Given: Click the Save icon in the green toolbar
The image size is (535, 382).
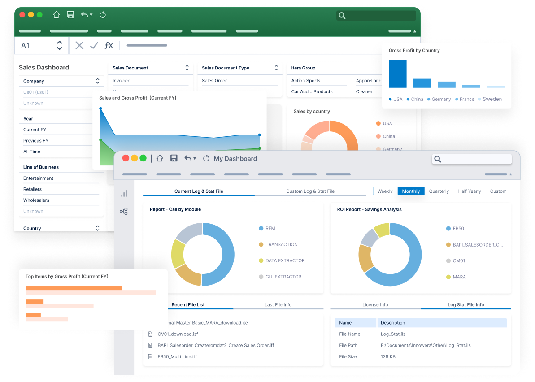Looking at the screenshot, I should [x=70, y=14].
